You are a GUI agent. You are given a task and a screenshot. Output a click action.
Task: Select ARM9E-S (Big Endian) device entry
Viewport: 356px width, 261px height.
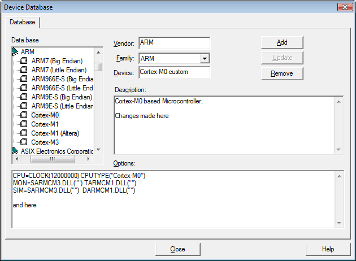pos(62,97)
